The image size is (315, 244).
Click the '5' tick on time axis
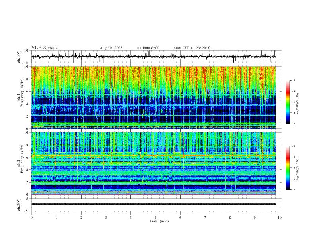coord(156,218)
